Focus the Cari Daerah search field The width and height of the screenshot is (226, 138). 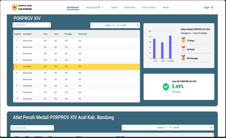point(32,25)
